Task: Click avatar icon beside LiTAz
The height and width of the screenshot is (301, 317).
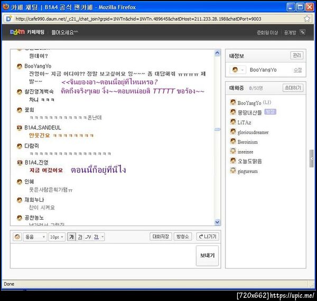Action: (233, 122)
